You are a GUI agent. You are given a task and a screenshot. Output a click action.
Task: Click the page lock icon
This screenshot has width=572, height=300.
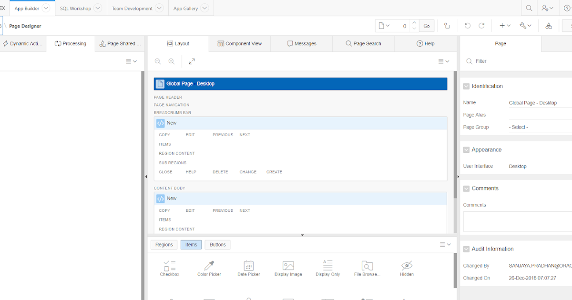[x=447, y=26]
